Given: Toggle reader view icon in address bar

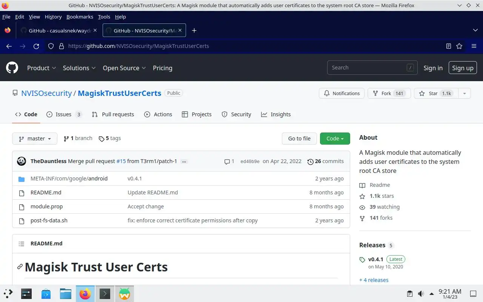Looking at the screenshot, I should [x=448, y=46].
